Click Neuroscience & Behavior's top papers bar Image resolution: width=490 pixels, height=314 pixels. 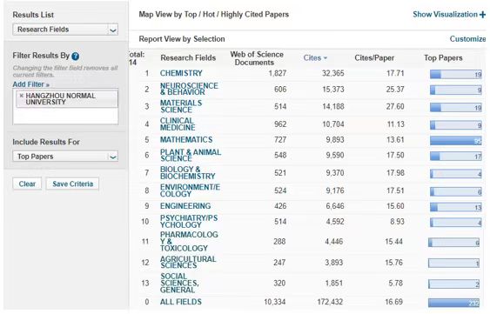456,90
